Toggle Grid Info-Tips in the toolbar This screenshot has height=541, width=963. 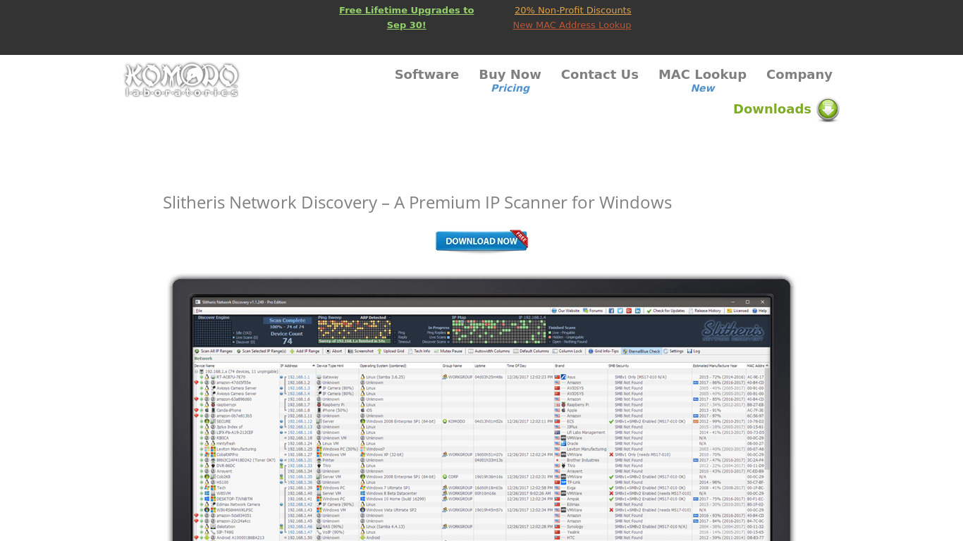pyautogui.click(x=603, y=351)
